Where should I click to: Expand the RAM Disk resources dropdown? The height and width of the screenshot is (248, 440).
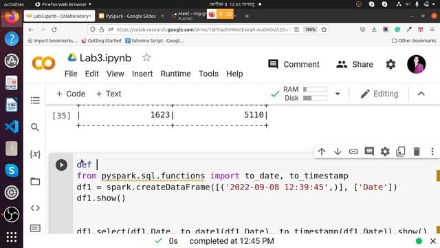[x=338, y=94]
